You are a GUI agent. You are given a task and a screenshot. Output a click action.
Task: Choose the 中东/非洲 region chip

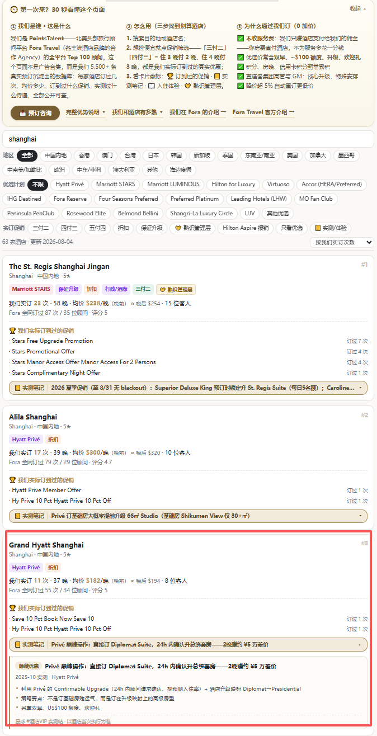point(89,169)
